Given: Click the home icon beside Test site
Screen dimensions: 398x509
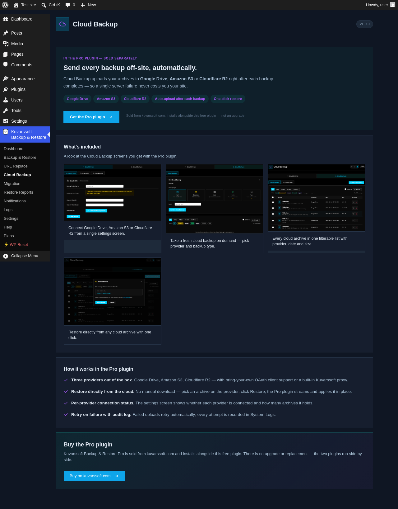Looking at the screenshot, I should (x=16, y=5).
